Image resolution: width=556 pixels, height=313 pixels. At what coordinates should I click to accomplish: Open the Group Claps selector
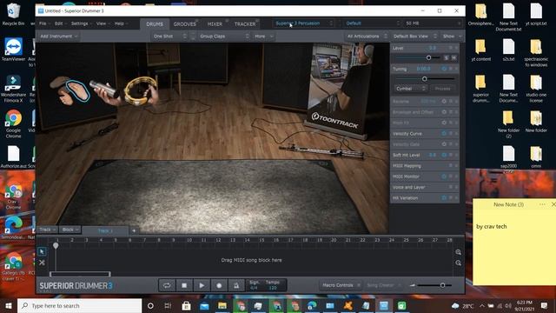[224, 37]
